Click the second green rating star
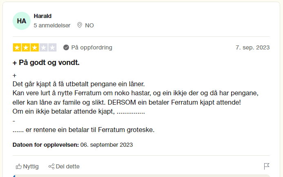The height and width of the screenshot is (177, 283). tap(26, 47)
